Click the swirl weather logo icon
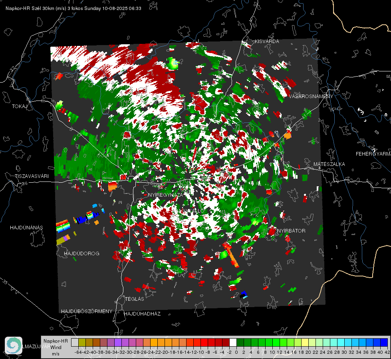 [x=14, y=345]
